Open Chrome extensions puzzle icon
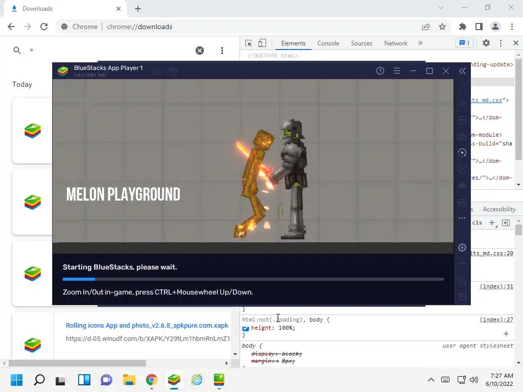This screenshot has height=392, width=523. point(462,27)
